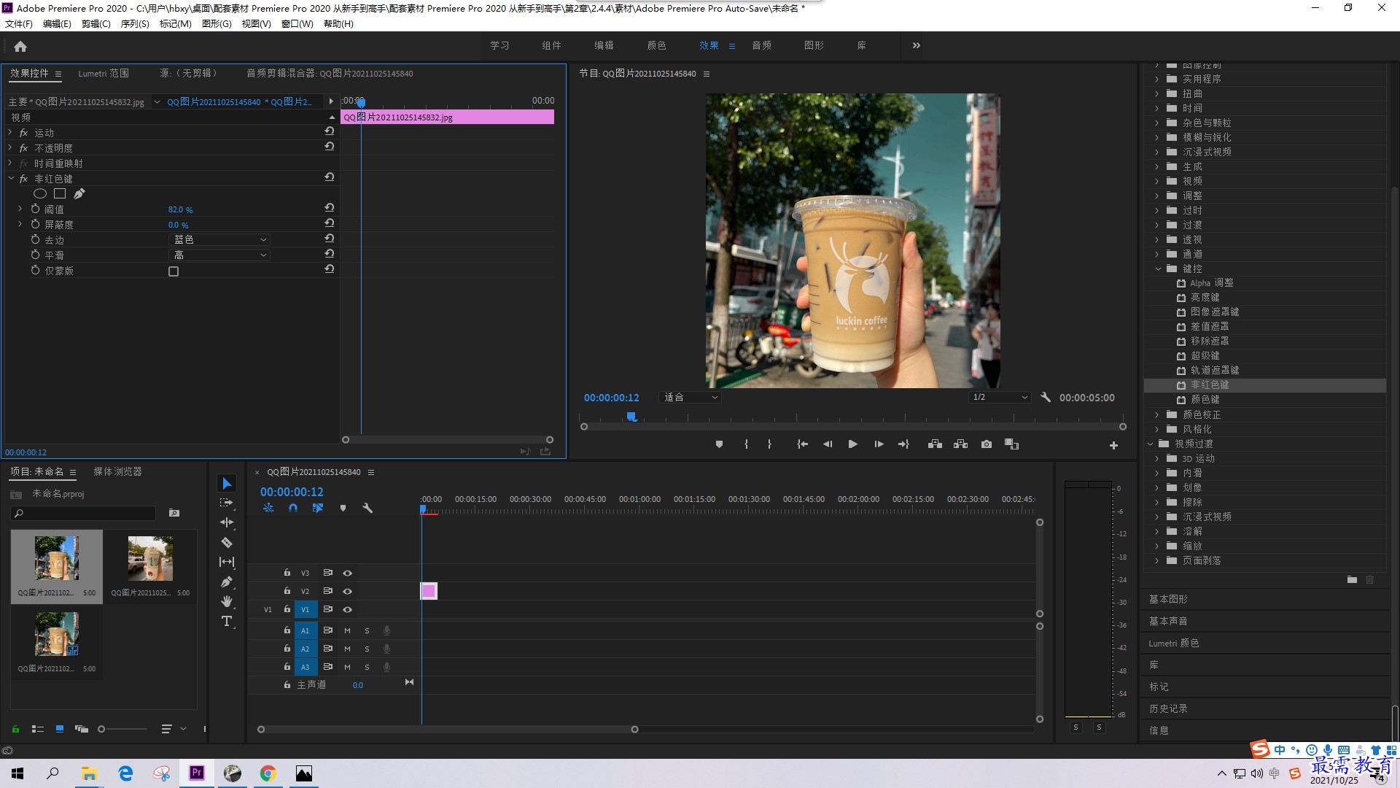Image resolution: width=1400 pixels, height=788 pixels.
Task: Open 媒体浏览器 tab
Action: tap(117, 471)
